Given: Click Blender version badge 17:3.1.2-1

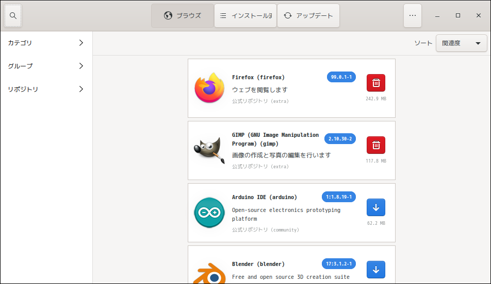Looking at the screenshot, I should [x=339, y=264].
